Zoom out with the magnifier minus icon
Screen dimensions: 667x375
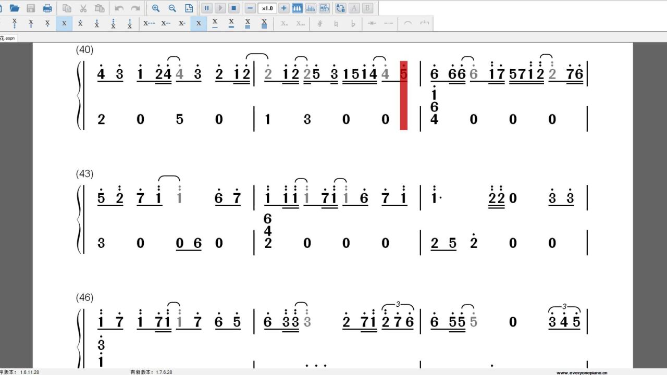point(172,8)
